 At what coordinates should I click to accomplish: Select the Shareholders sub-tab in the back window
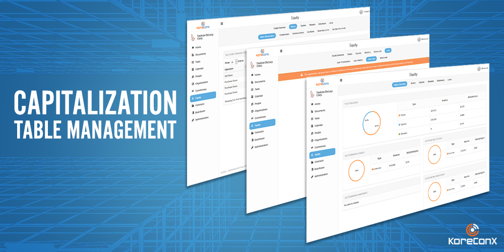click(x=284, y=34)
